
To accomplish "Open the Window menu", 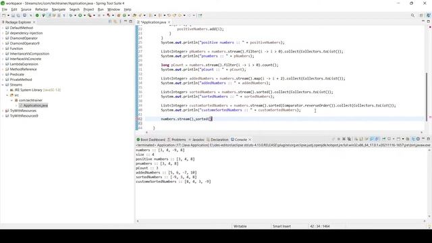I will click(x=113, y=9).
